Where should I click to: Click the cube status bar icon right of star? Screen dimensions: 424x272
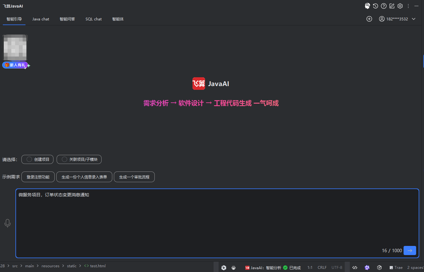[x=379, y=268]
